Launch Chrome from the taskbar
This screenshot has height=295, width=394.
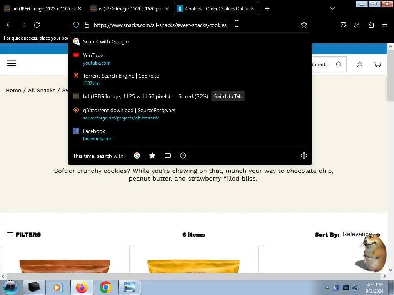click(x=105, y=287)
